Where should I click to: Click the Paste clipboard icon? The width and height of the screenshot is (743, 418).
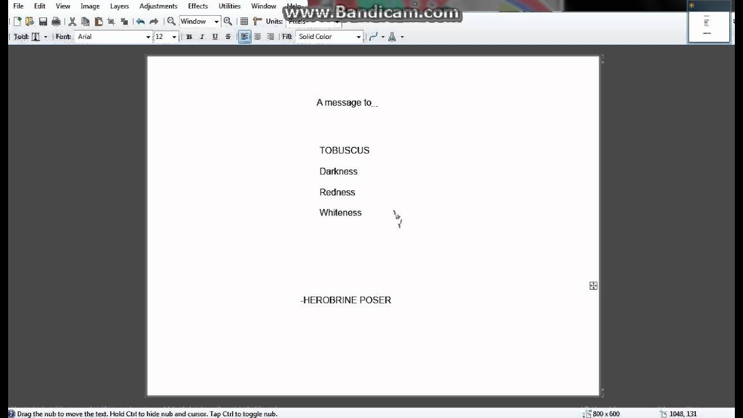click(98, 21)
